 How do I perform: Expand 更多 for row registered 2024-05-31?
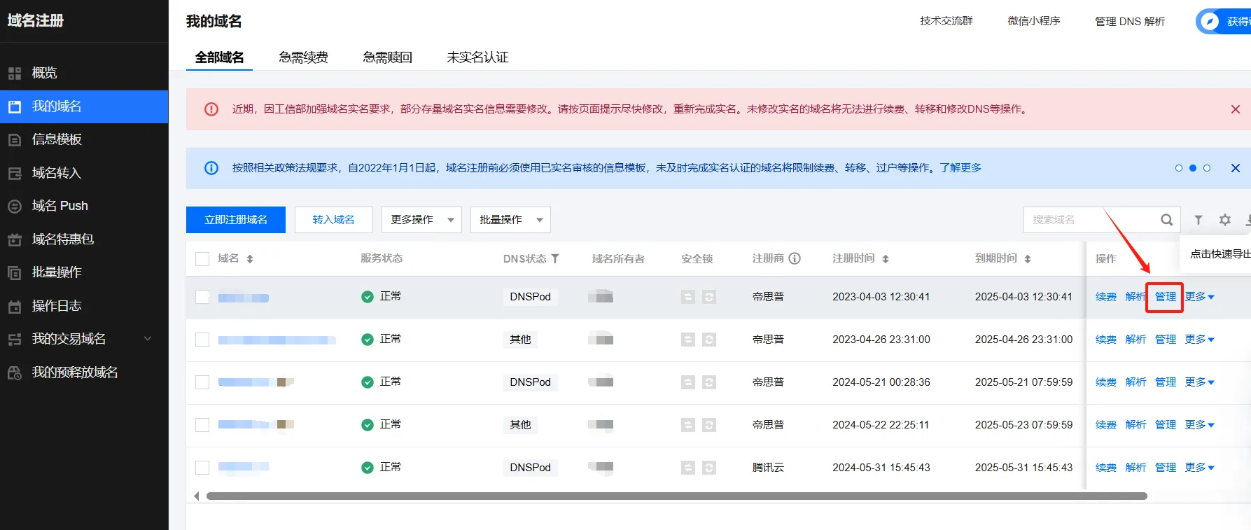[x=1199, y=468]
